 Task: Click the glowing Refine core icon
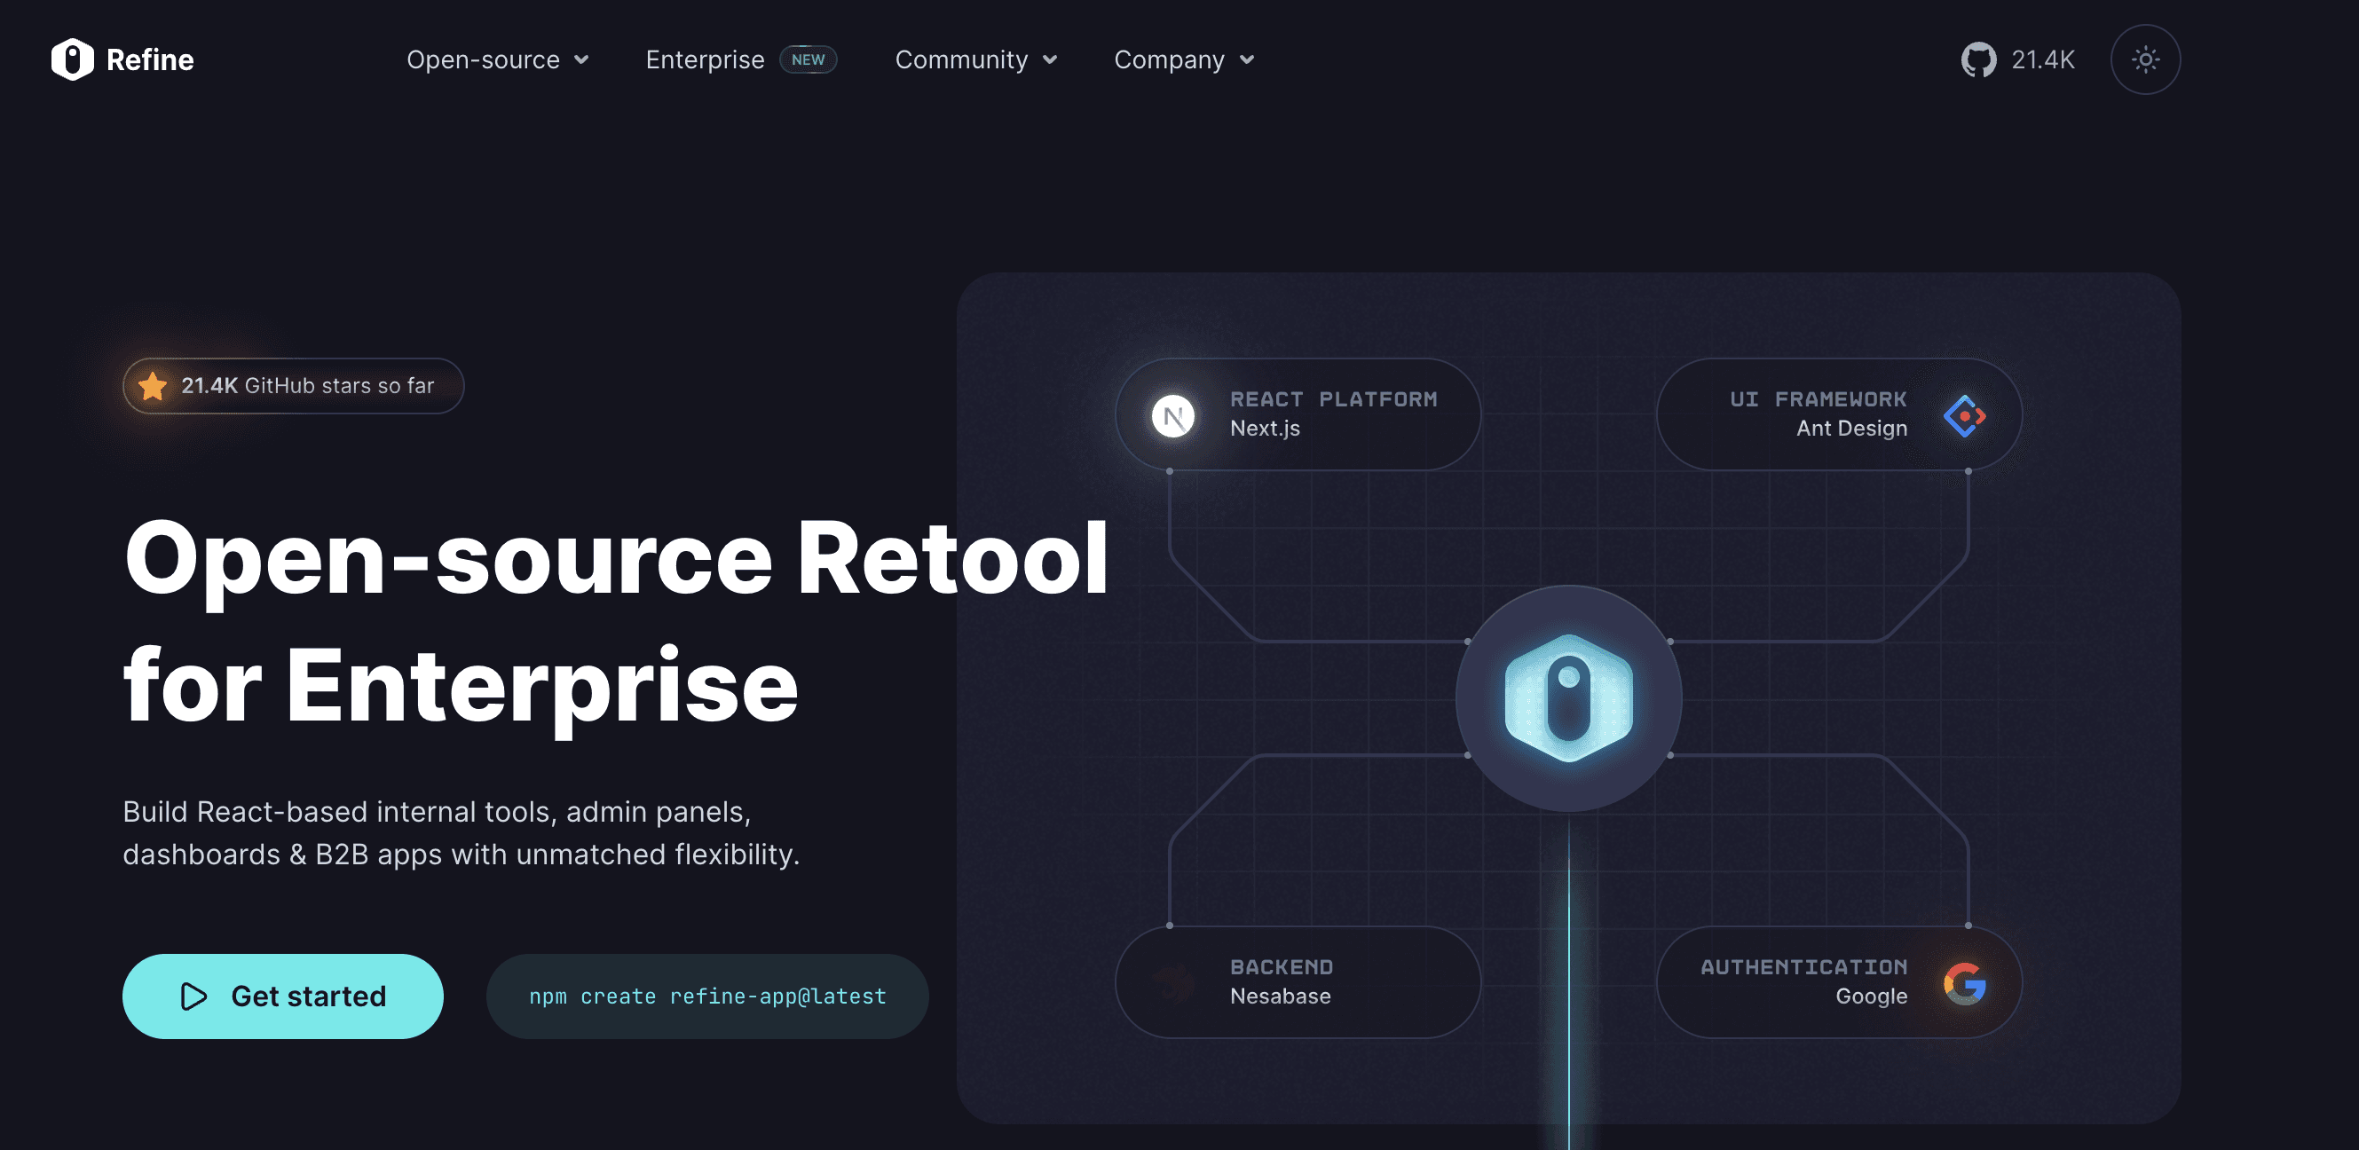tap(1569, 698)
